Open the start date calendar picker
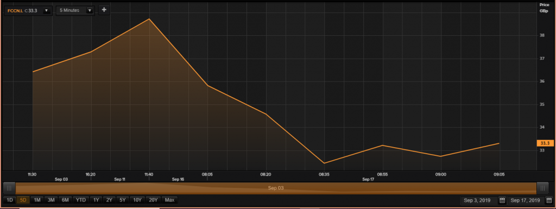The width and height of the screenshot is (556, 209). point(502,200)
